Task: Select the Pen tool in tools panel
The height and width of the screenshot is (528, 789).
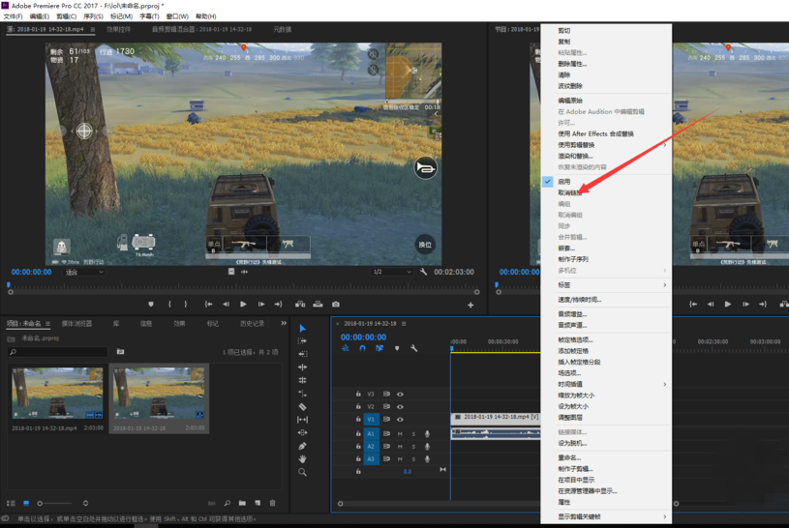Action: (302, 446)
